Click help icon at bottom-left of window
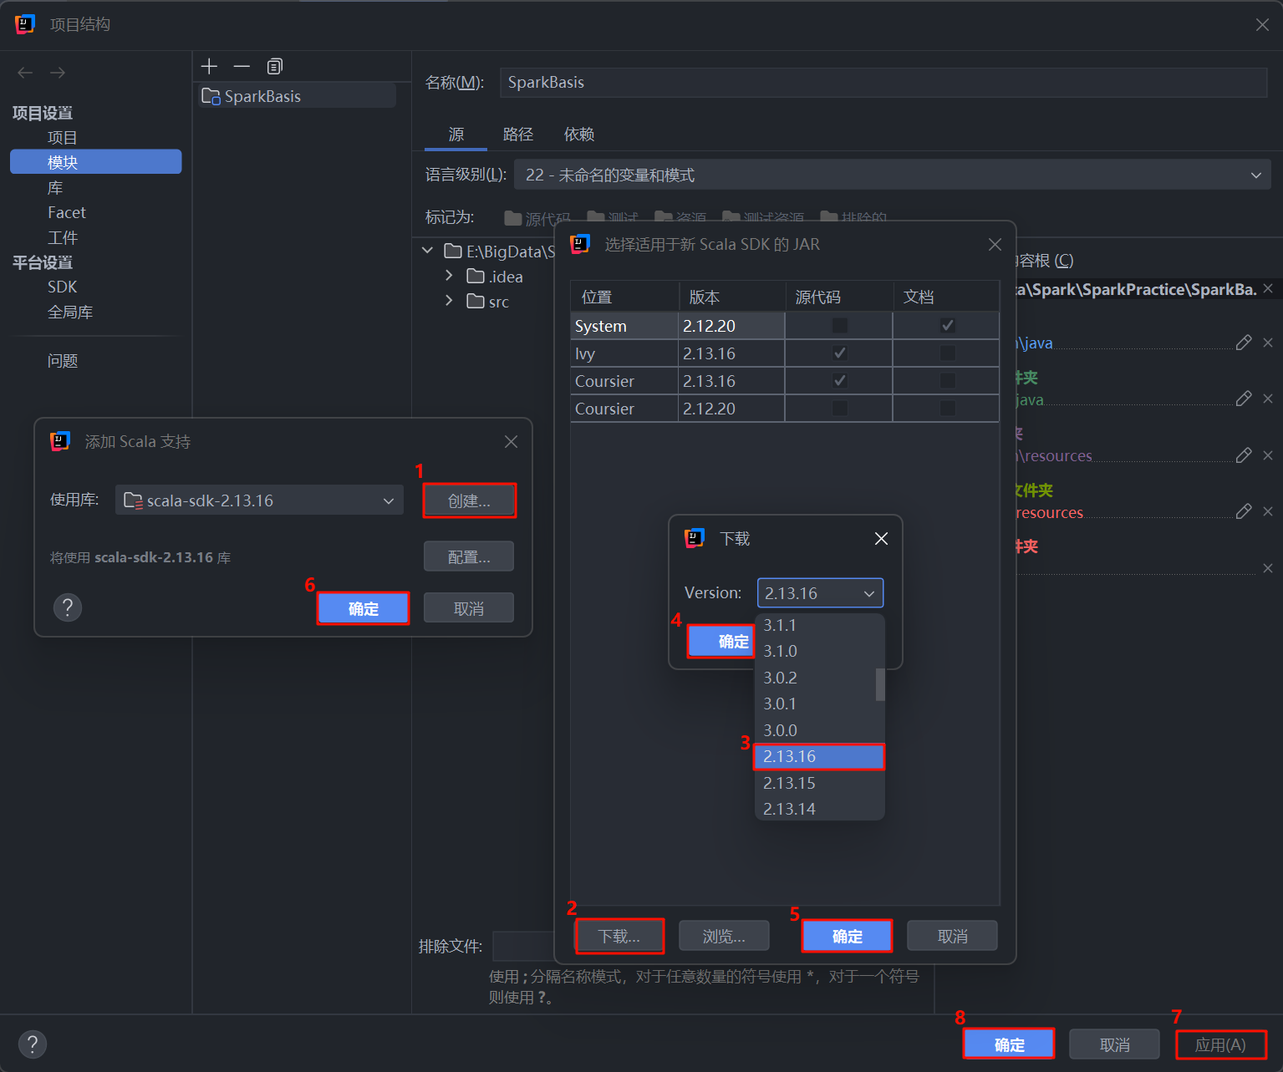 33,1044
